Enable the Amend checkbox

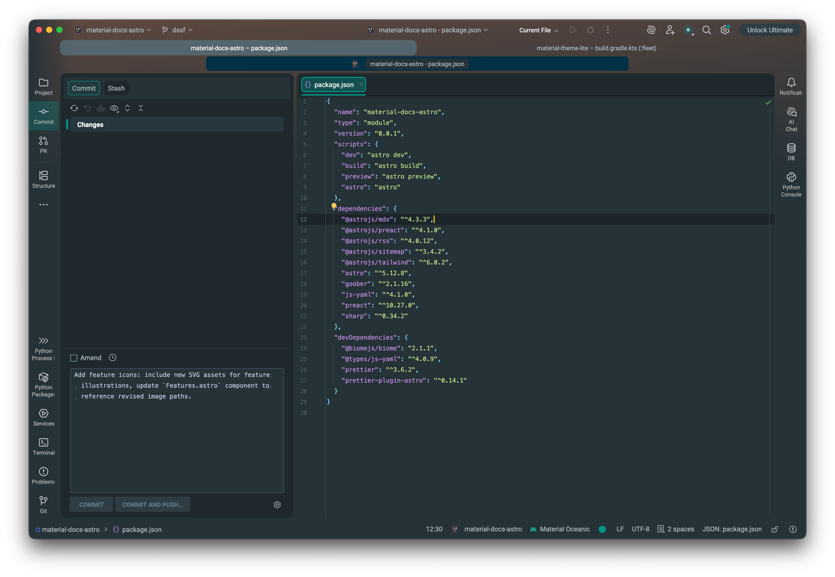pos(74,358)
